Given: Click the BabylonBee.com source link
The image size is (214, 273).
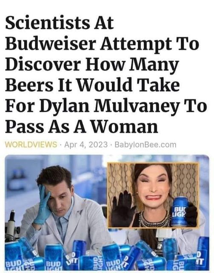Looking at the screenshot, I should click(x=146, y=145).
